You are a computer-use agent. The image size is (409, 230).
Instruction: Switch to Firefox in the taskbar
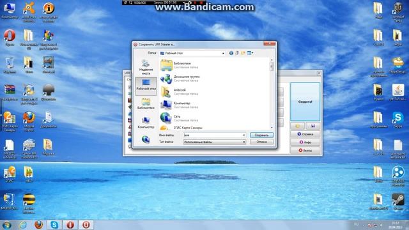tap(38, 225)
